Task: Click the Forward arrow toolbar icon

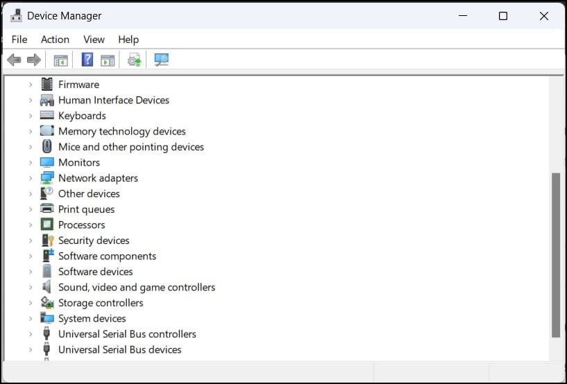Action: [34, 60]
